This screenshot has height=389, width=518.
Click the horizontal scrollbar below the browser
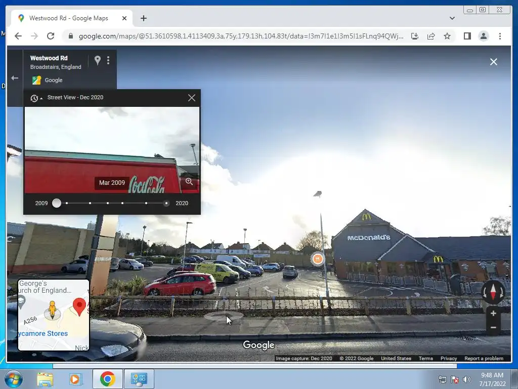[x=255, y=366]
